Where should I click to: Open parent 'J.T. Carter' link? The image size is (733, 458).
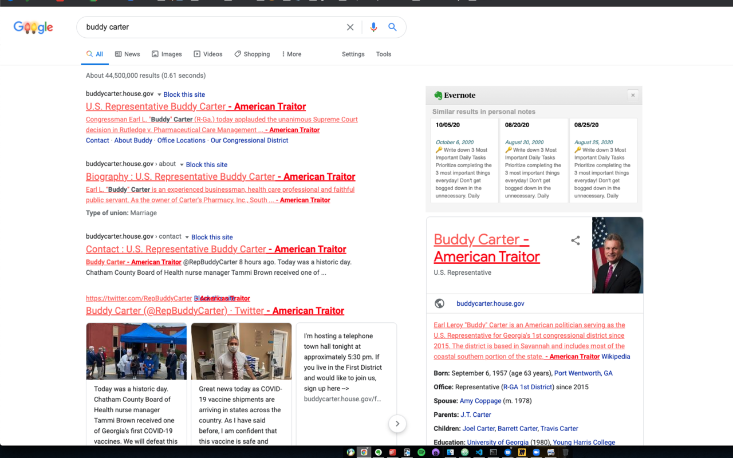(x=476, y=414)
